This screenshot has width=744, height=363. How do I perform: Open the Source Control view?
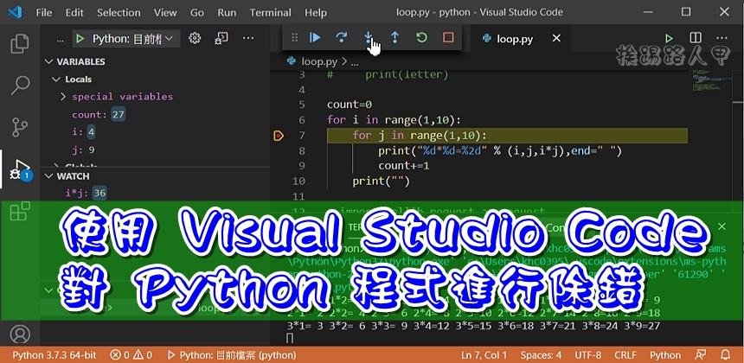[x=19, y=127]
